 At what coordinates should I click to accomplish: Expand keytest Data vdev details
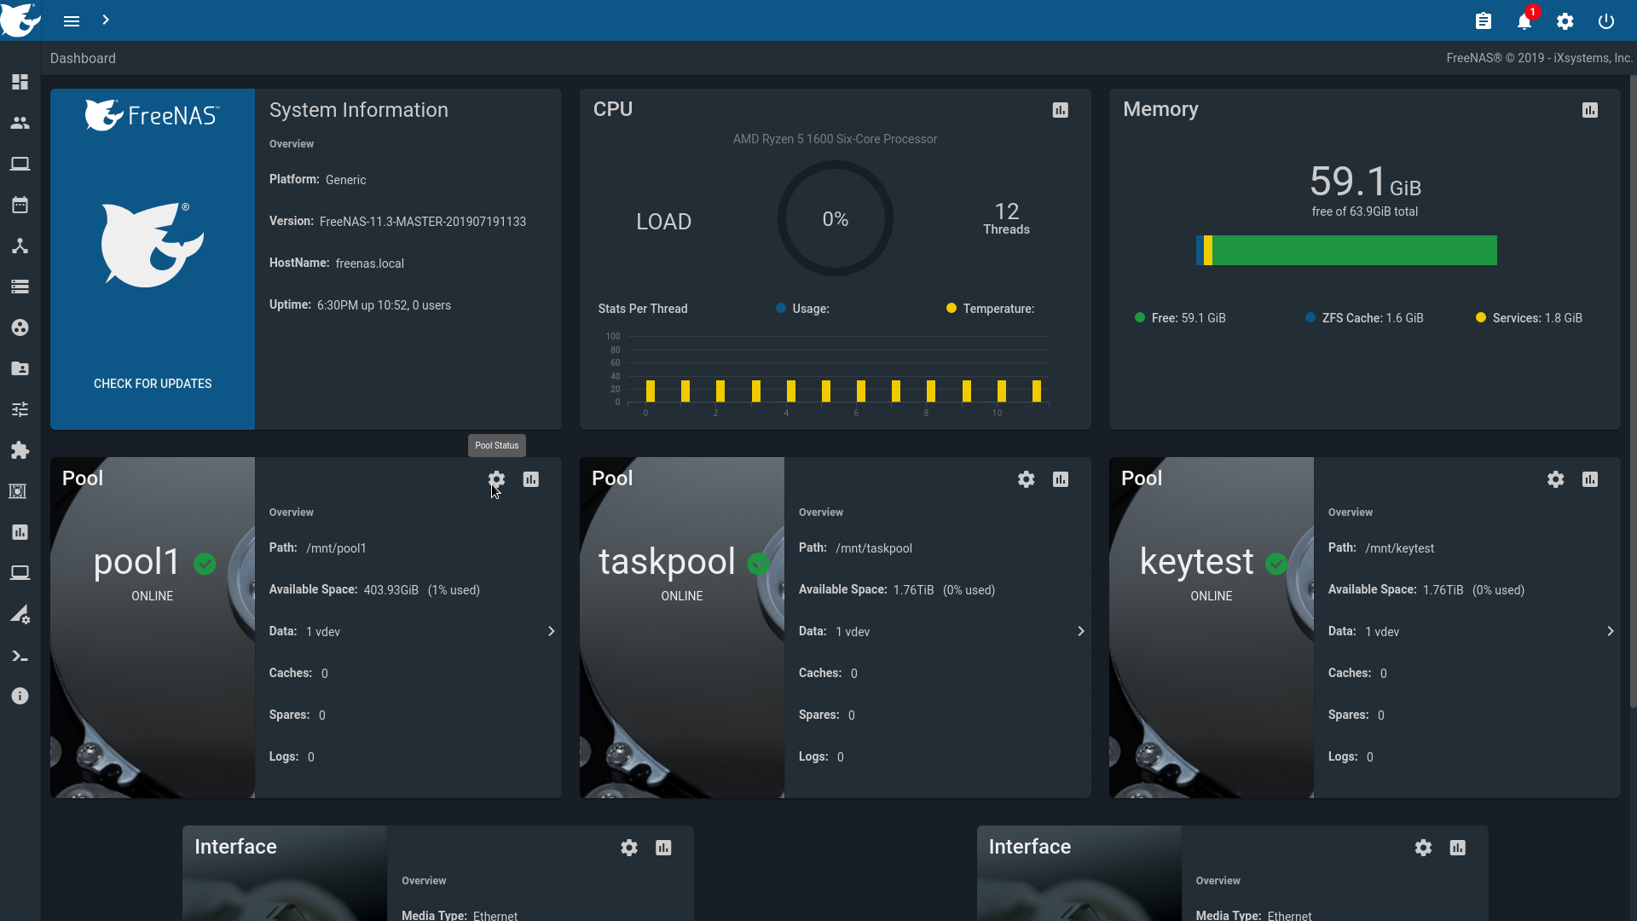[x=1611, y=631]
